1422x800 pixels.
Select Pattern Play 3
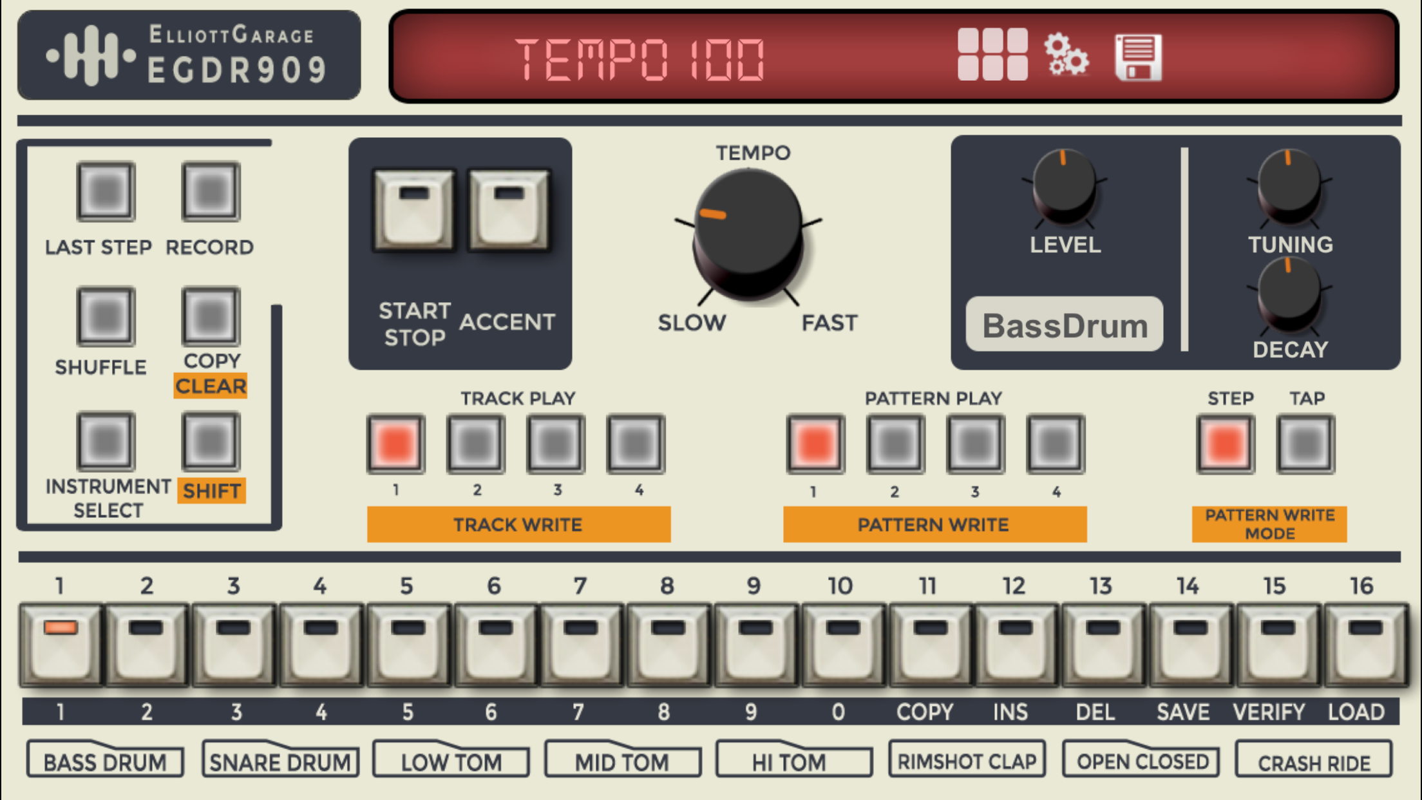[975, 444]
